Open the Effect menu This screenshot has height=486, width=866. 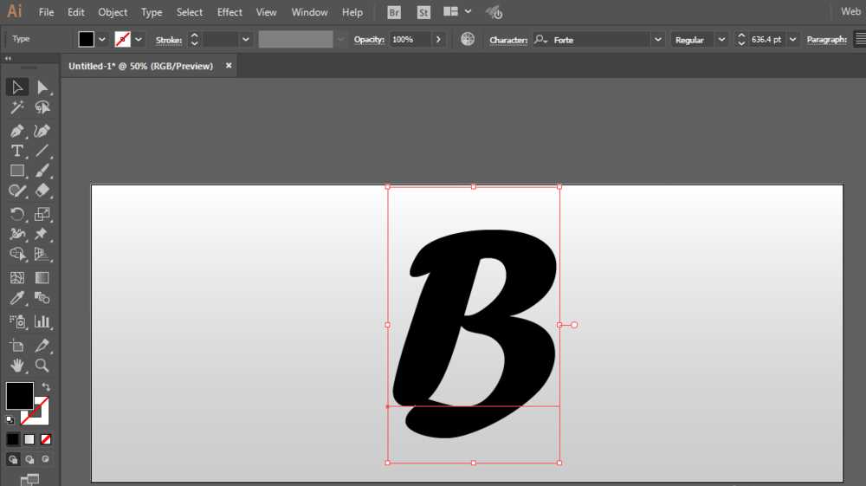229,12
